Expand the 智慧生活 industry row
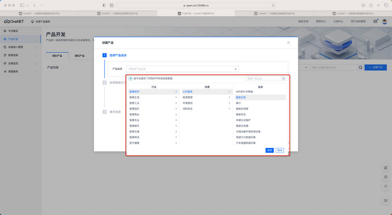This screenshot has height=215, width=392. pyautogui.click(x=152, y=97)
